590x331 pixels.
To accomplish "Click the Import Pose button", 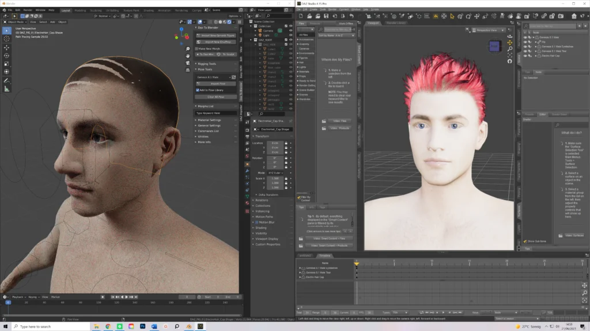I will [215, 84].
